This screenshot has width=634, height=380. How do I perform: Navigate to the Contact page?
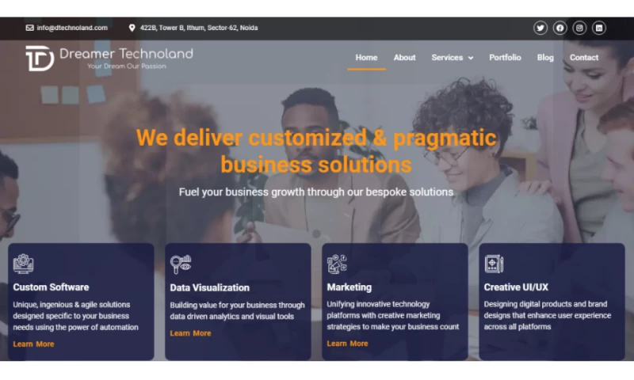(584, 57)
